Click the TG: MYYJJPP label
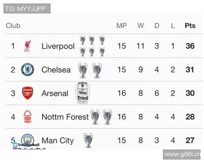 (x=27, y=8)
